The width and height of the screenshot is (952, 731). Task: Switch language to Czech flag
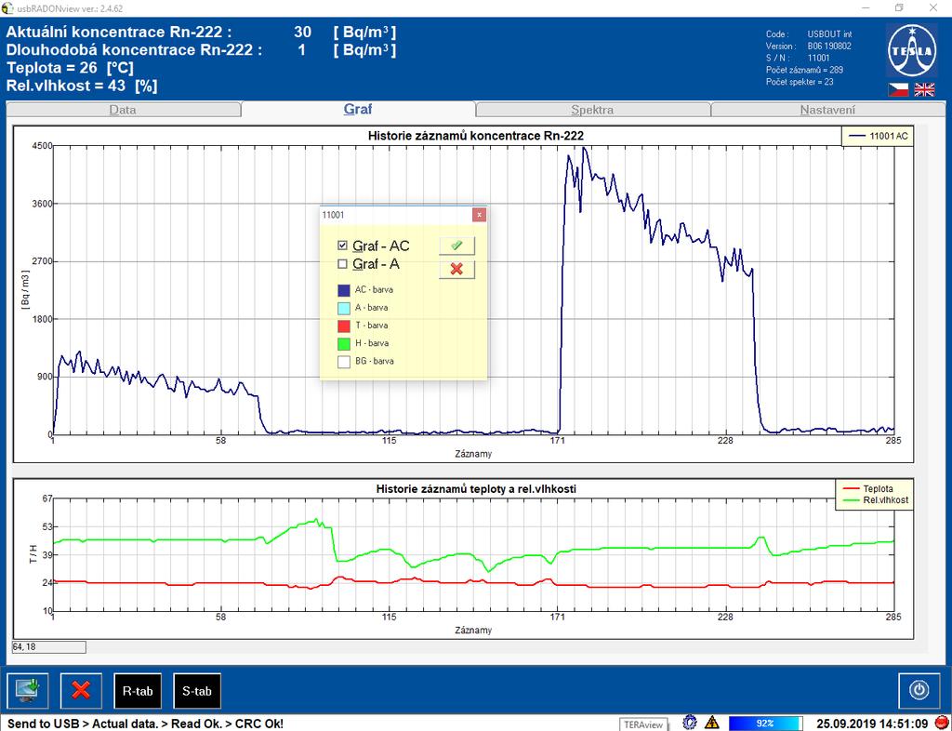(899, 90)
